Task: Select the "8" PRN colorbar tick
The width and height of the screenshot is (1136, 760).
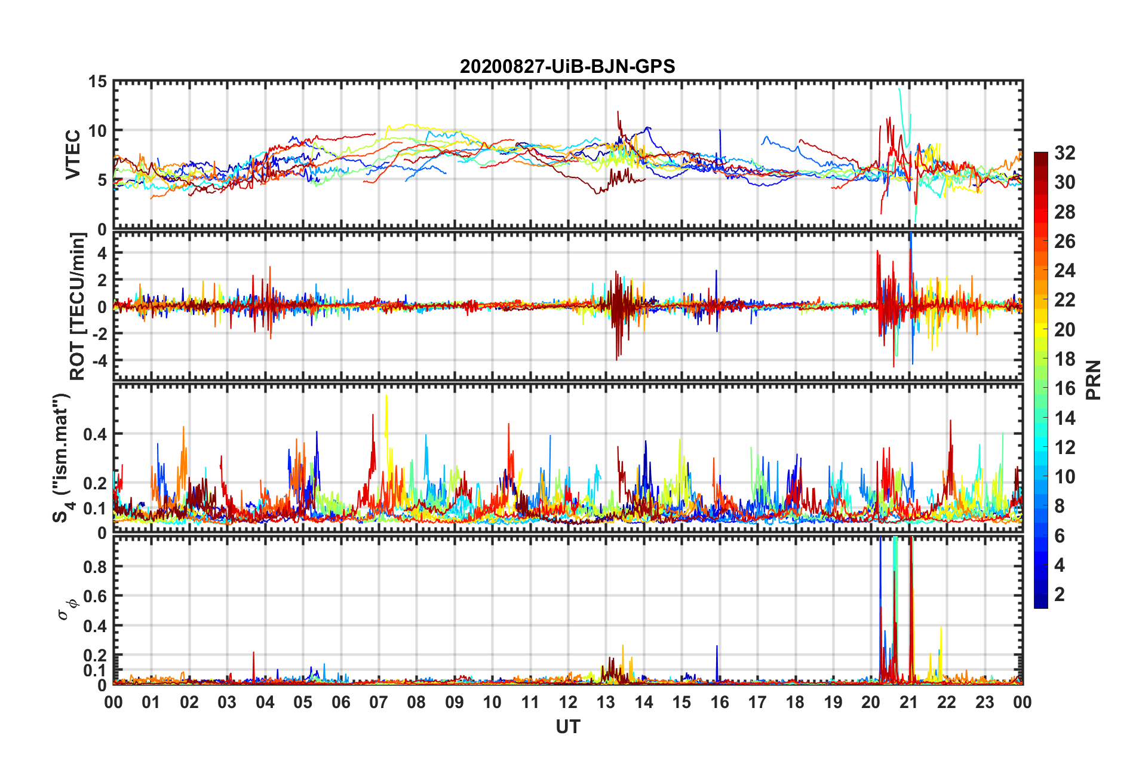Action: coord(1060,506)
